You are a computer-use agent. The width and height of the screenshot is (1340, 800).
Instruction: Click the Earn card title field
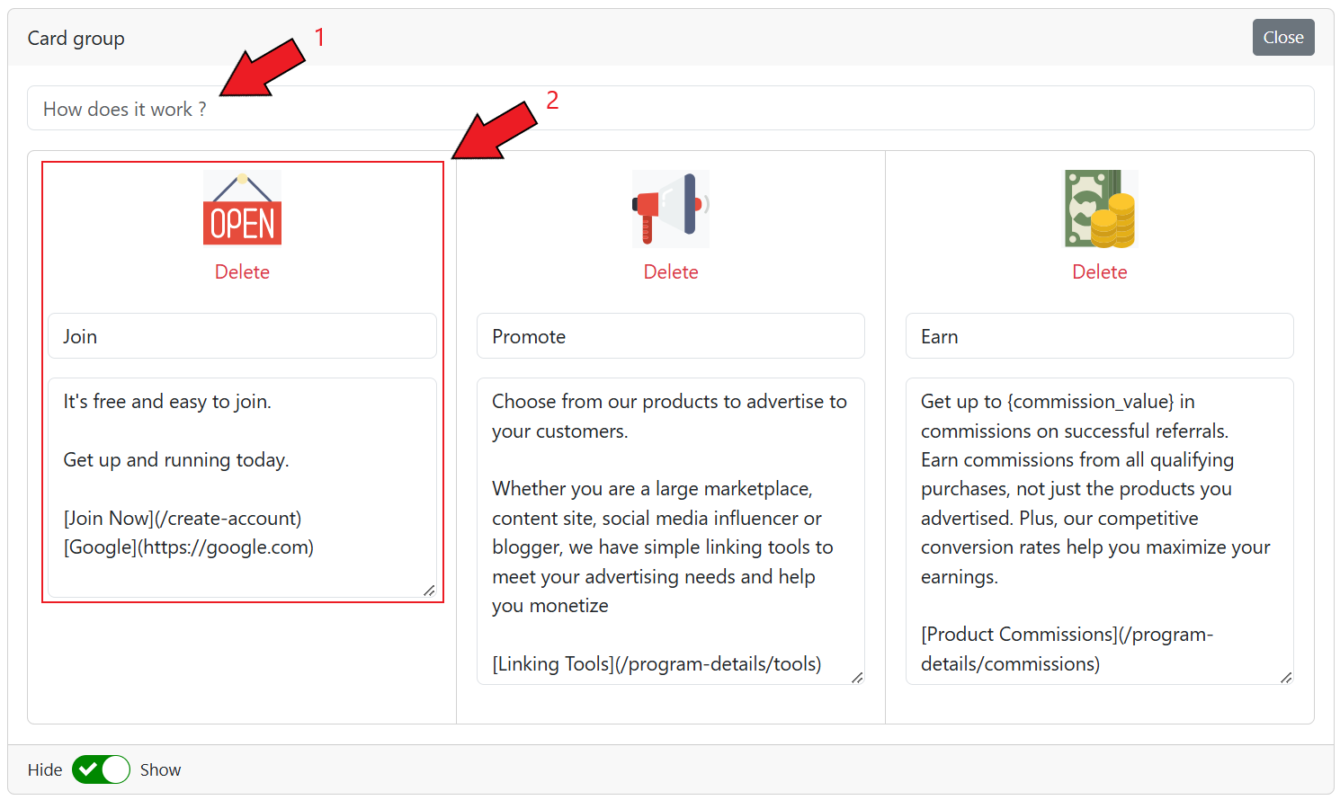1099,336
